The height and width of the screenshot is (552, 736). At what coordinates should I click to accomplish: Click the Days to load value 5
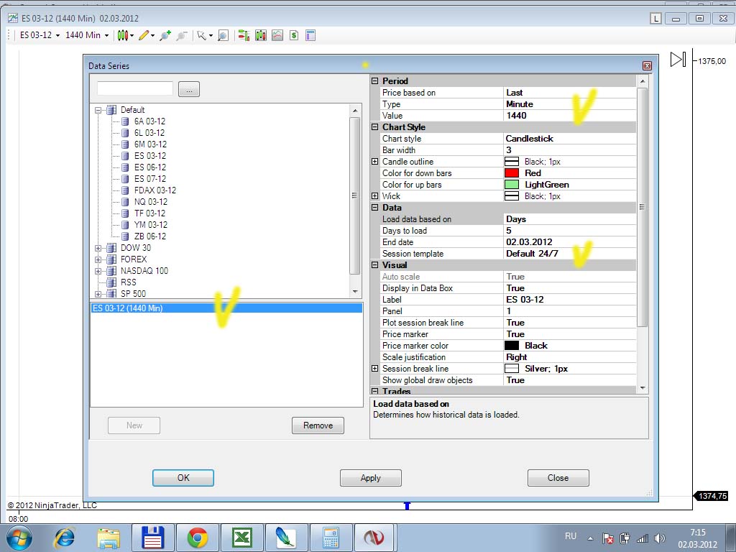(570, 231)
